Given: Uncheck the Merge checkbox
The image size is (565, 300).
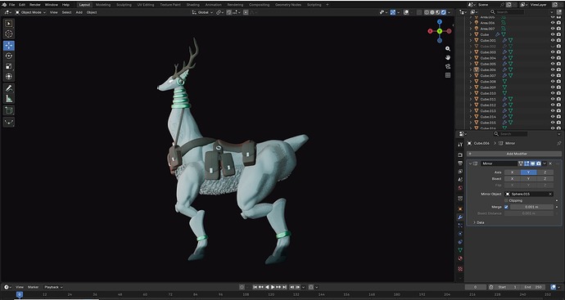Looking at the screenshot, I should click(506, 207).
